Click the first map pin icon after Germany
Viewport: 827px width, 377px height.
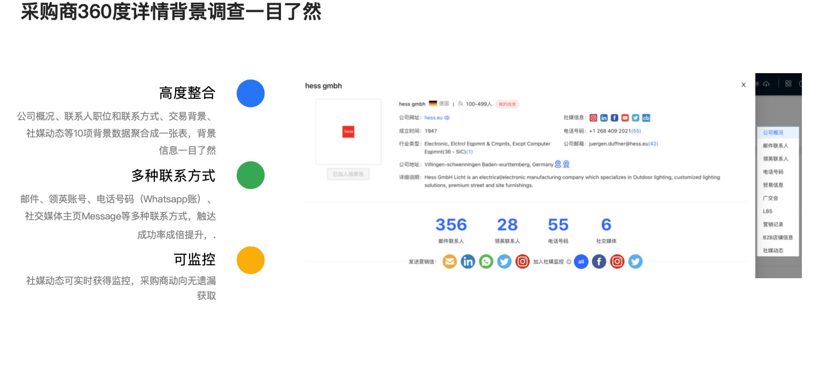tap(558, 164)
